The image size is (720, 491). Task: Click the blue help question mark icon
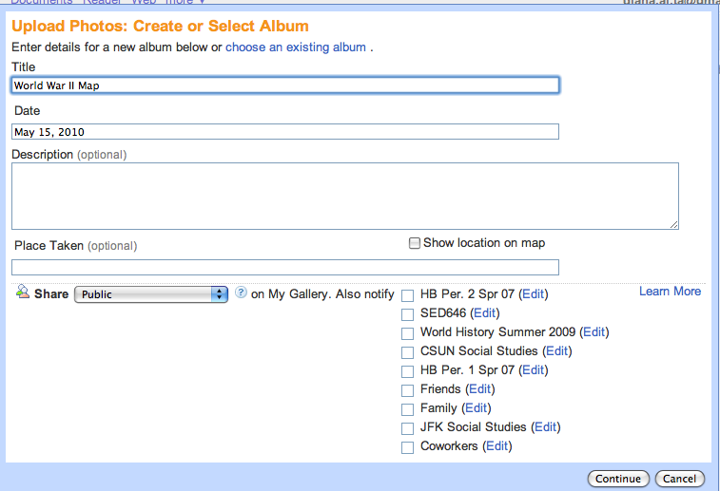(241, 293)
